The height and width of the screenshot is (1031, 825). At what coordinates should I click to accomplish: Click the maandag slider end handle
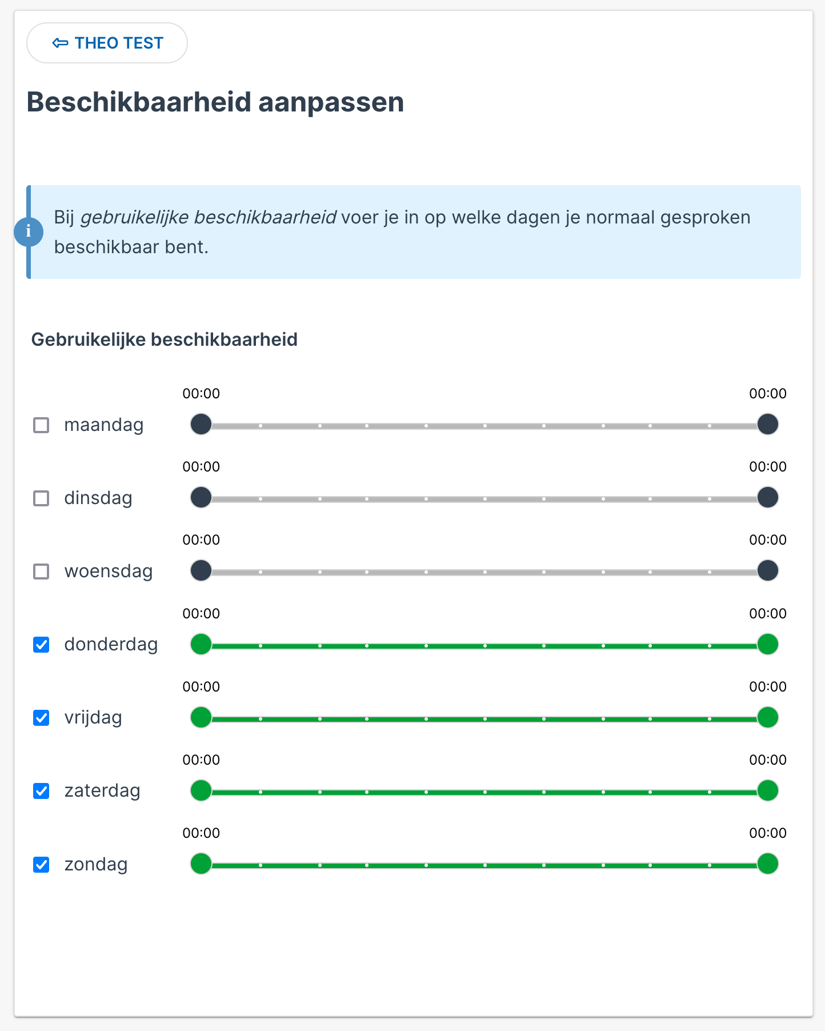click(x=768, y=425)
